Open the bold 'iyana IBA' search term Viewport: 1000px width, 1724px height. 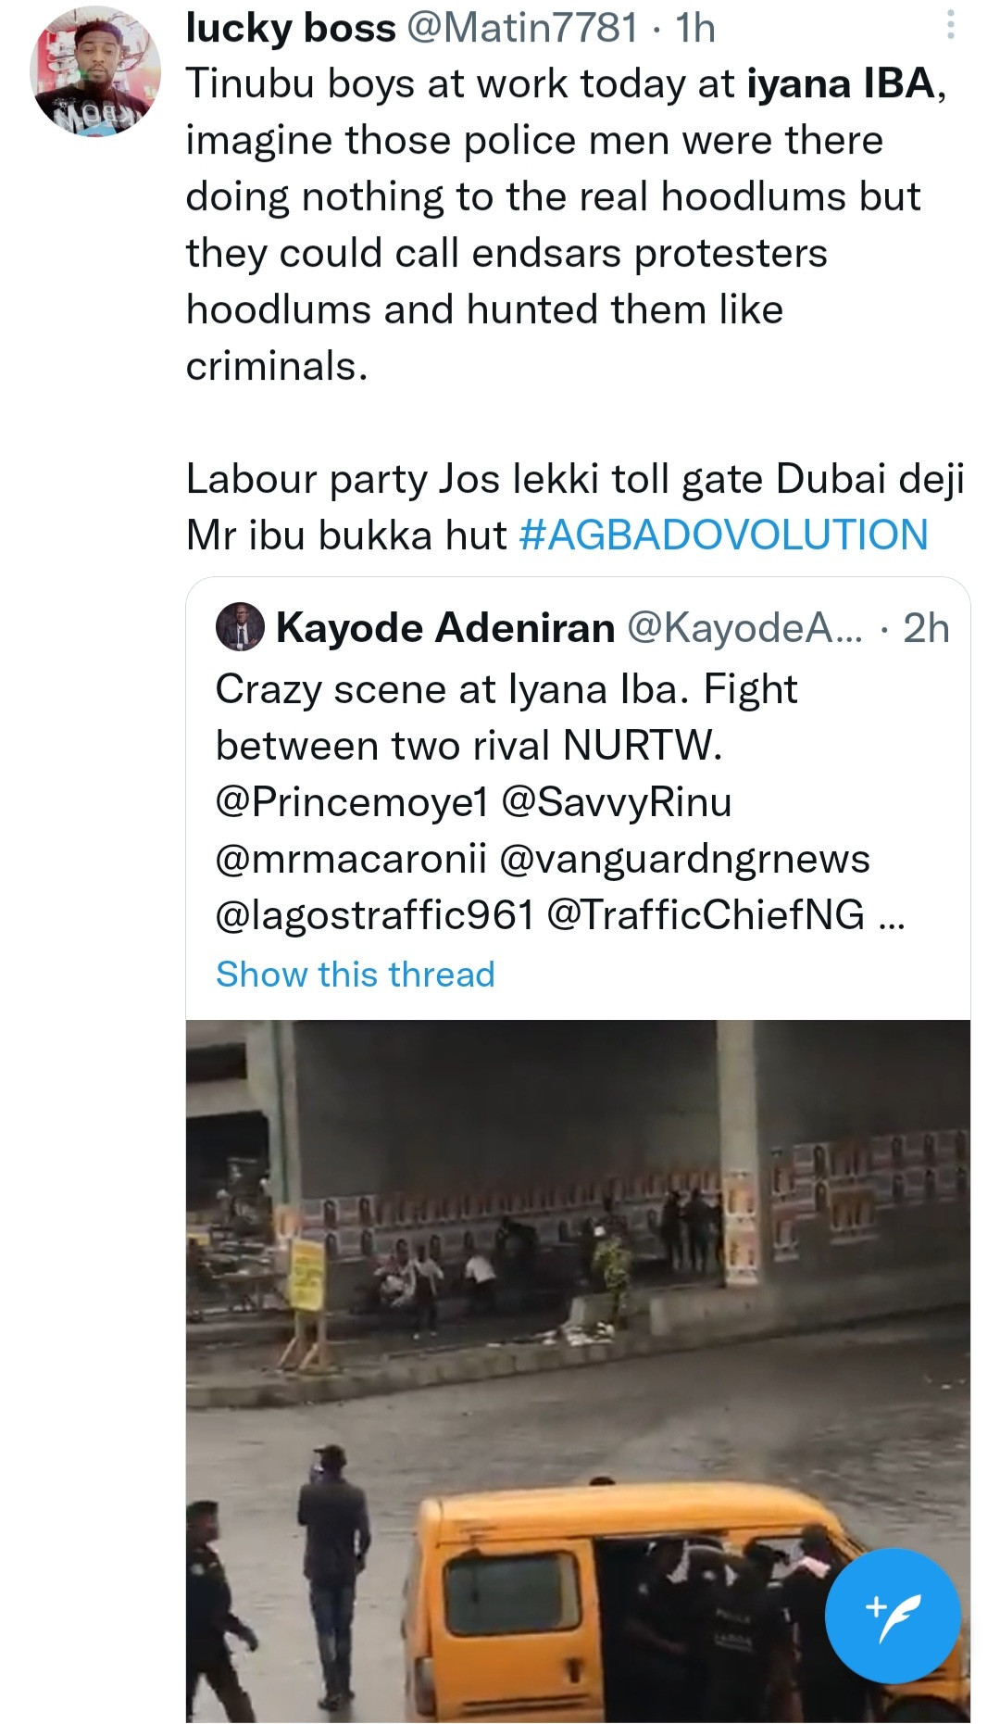[841, 84]
